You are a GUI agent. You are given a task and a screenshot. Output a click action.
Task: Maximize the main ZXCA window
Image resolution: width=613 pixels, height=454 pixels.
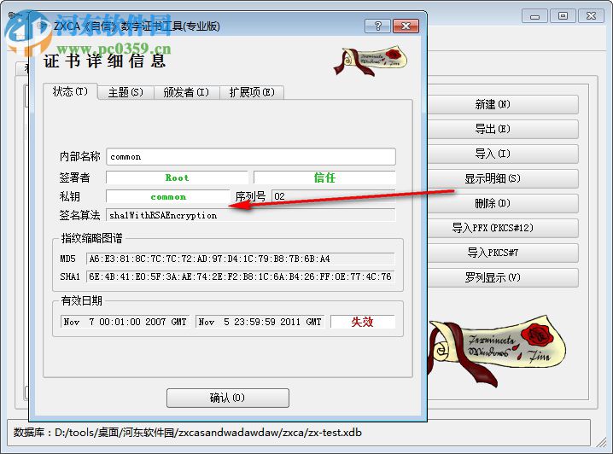tap(563, 16)
